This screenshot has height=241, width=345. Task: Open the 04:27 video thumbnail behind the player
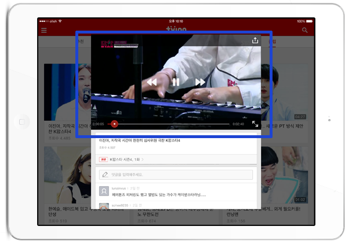point(284,92)
